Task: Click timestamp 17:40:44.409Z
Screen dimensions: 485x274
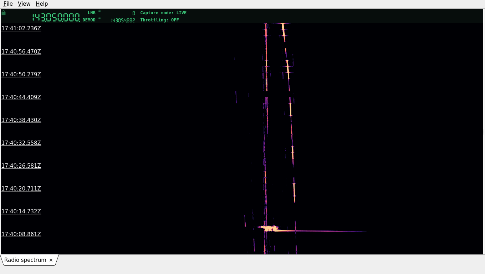Action: coord(21,97)
